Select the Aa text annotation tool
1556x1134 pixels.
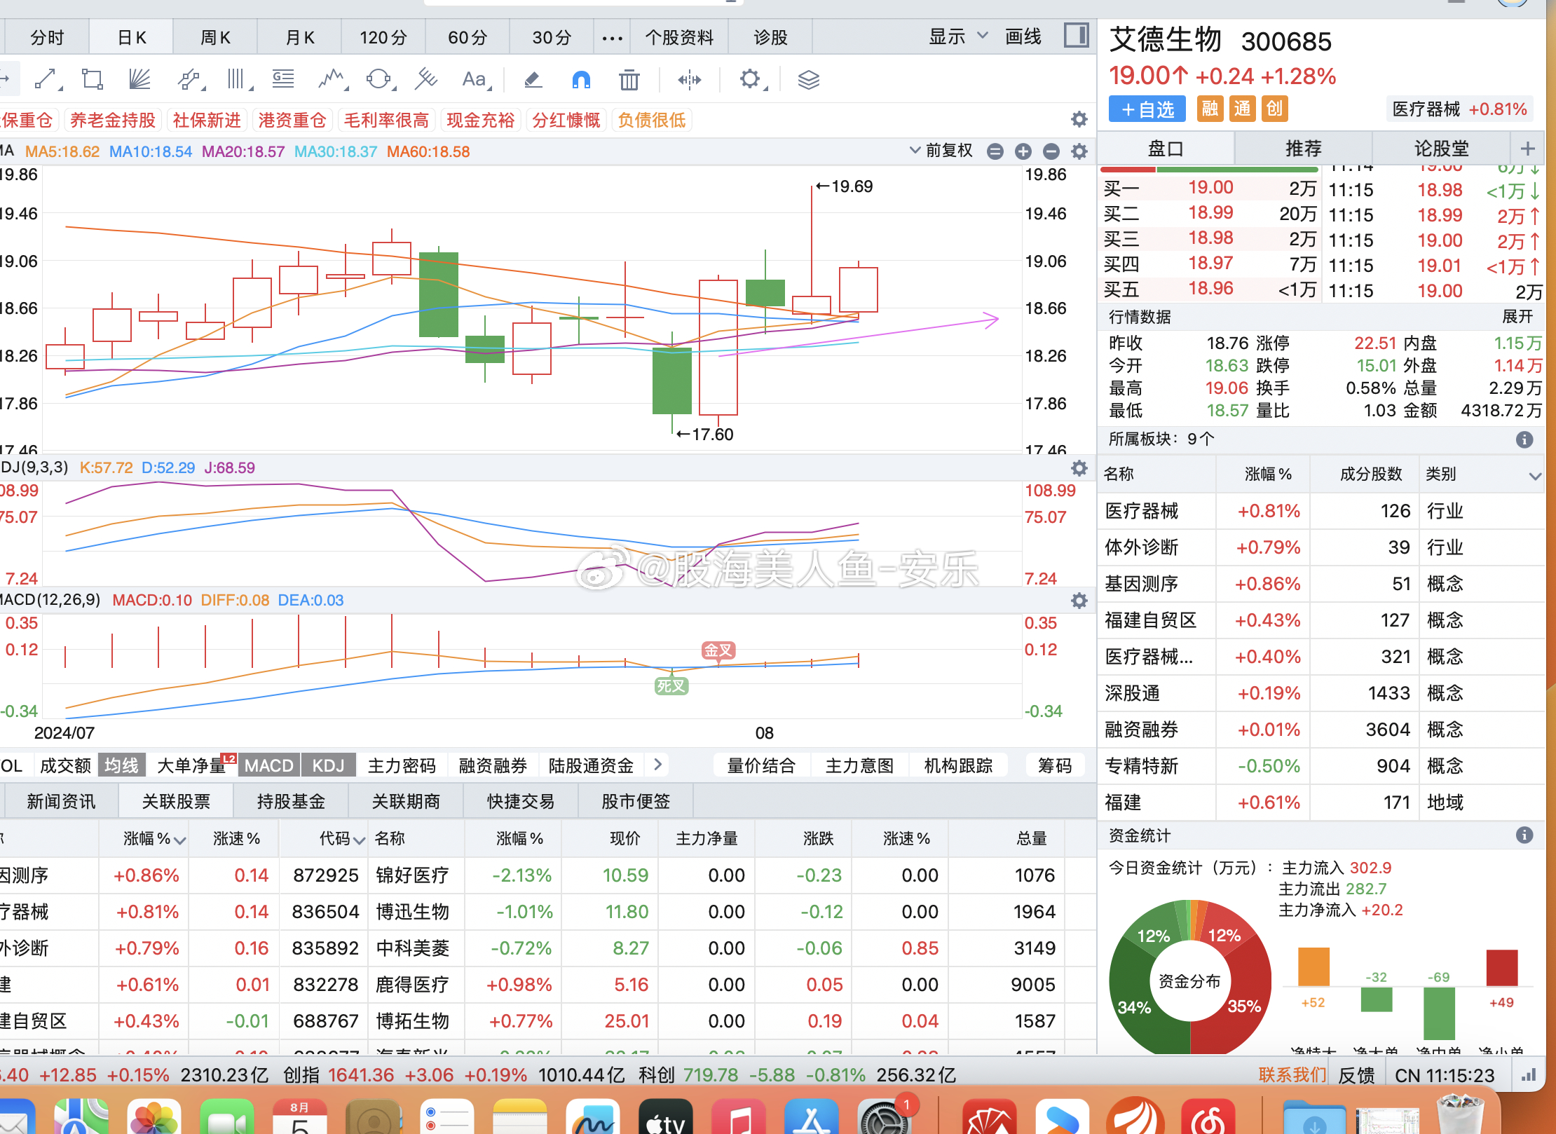[x=474, y=79]
